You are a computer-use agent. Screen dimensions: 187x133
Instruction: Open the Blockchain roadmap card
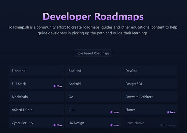tap(36, 97)
